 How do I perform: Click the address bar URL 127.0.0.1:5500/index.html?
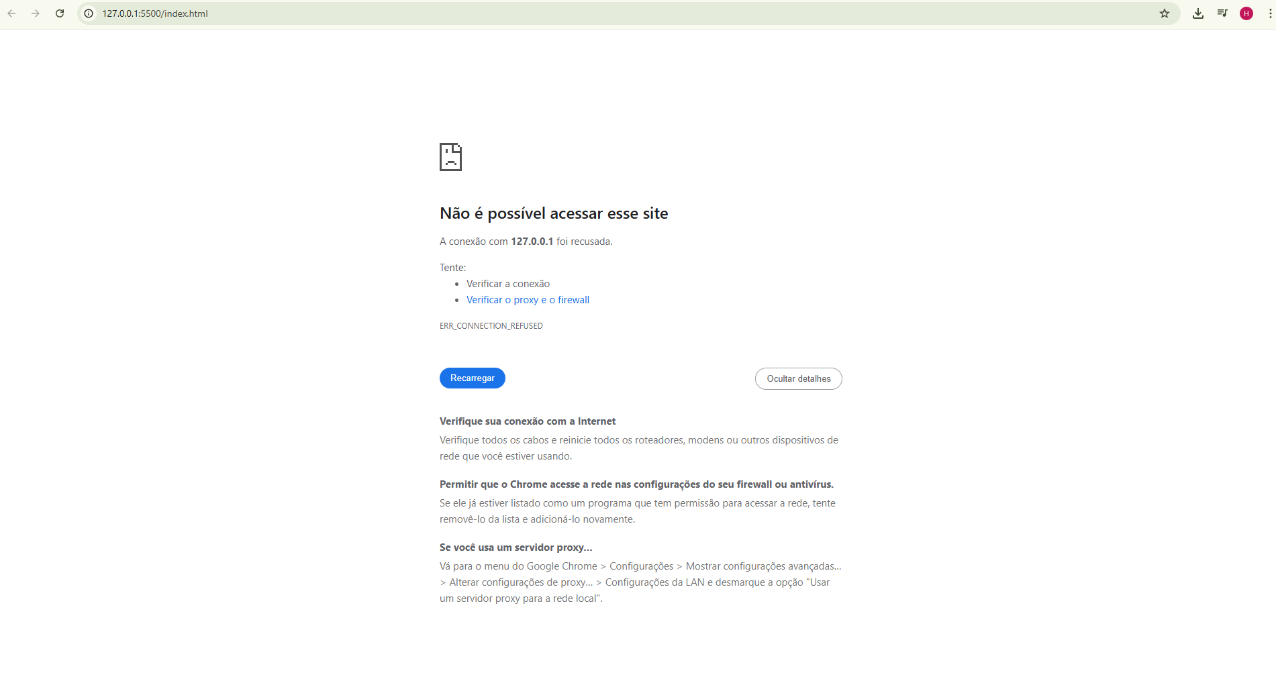(155, 13)
